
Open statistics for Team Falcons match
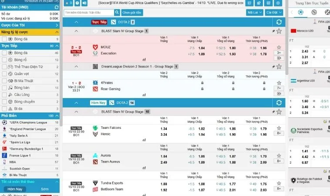[x=144, y=140]
